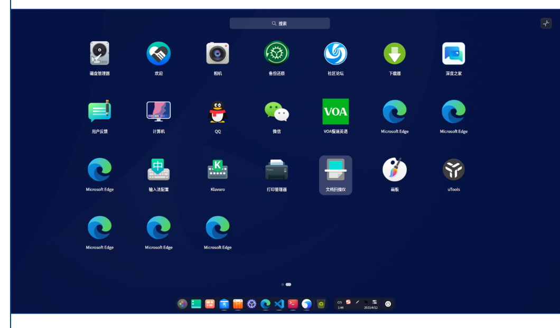Image resolution: width=560 pixels, height=328 pixels.
Task: Open 磁盘管理器 disk manager app
Action: pos(100,53)
